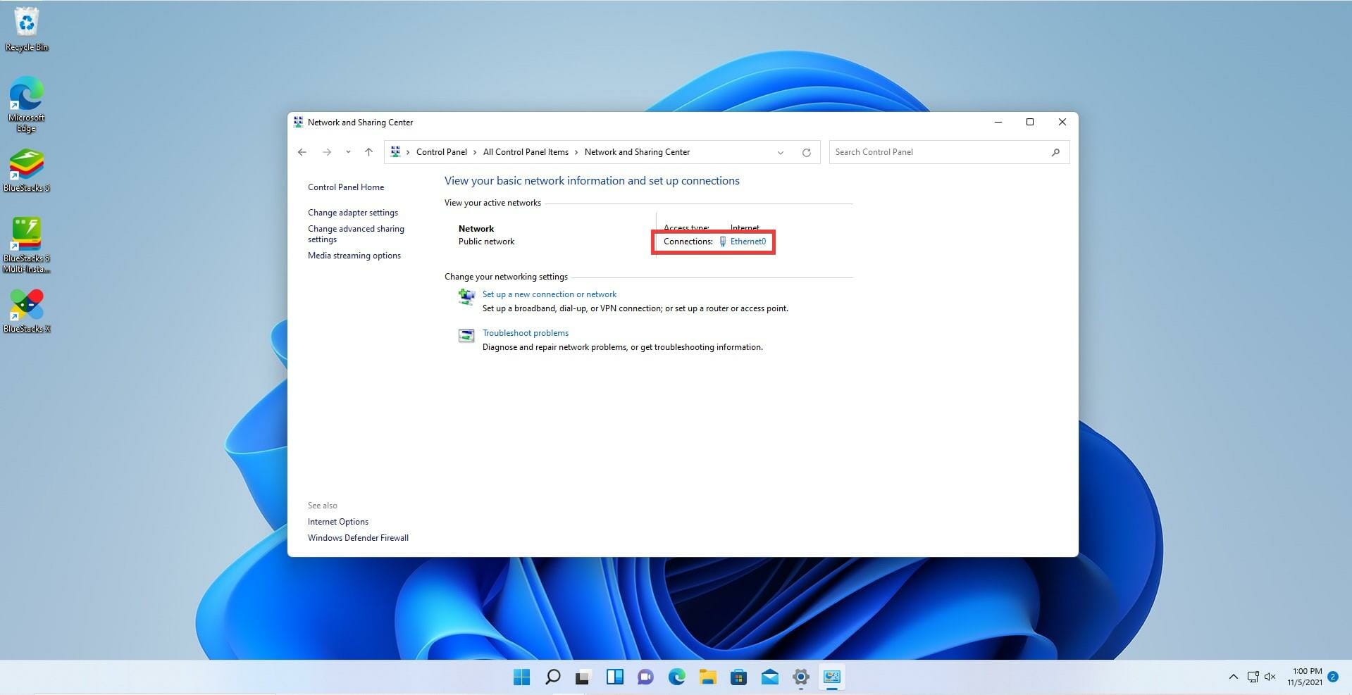Open the clock and date flyout
1352x695 pixels.
click(1305, 677)
